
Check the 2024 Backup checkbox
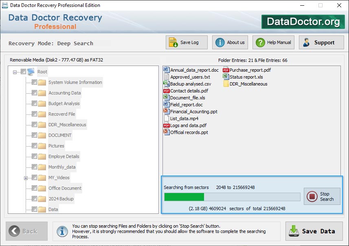pos(34,199)
